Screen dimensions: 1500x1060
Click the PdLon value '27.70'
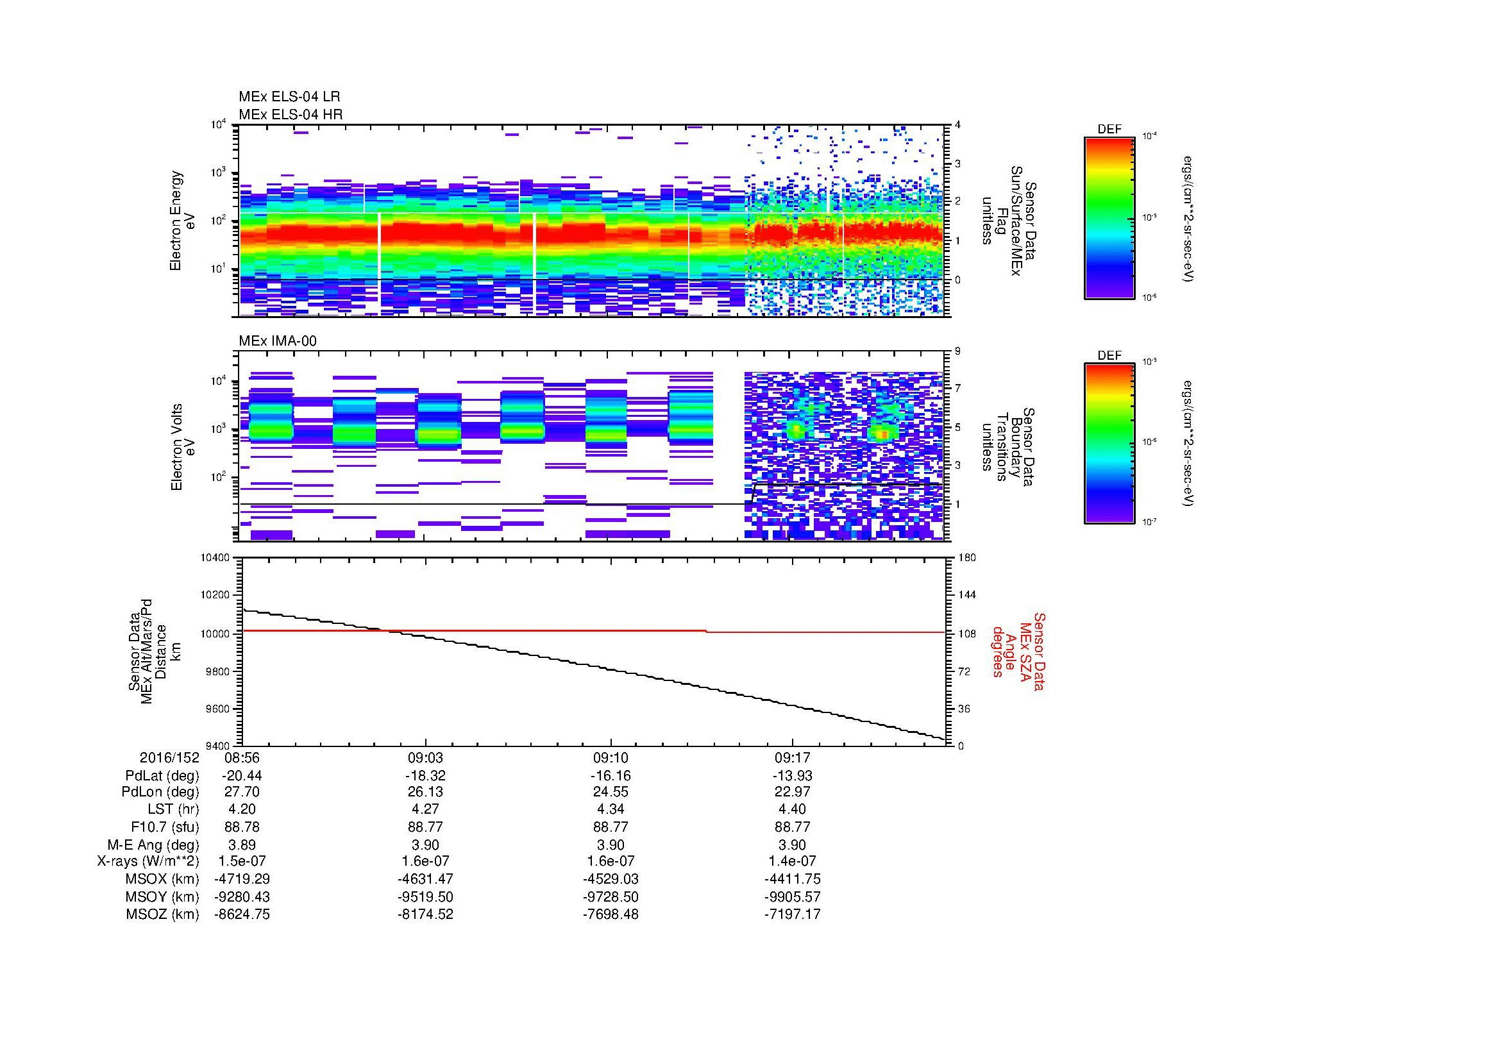point(242,791)
